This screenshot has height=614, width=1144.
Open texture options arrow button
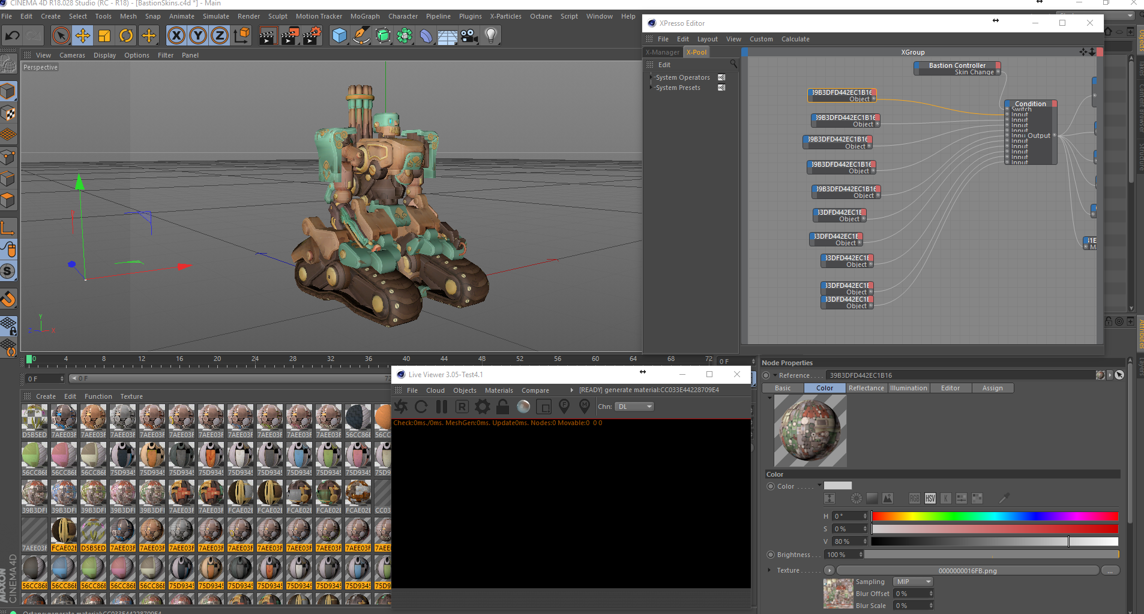pos(829,570)
